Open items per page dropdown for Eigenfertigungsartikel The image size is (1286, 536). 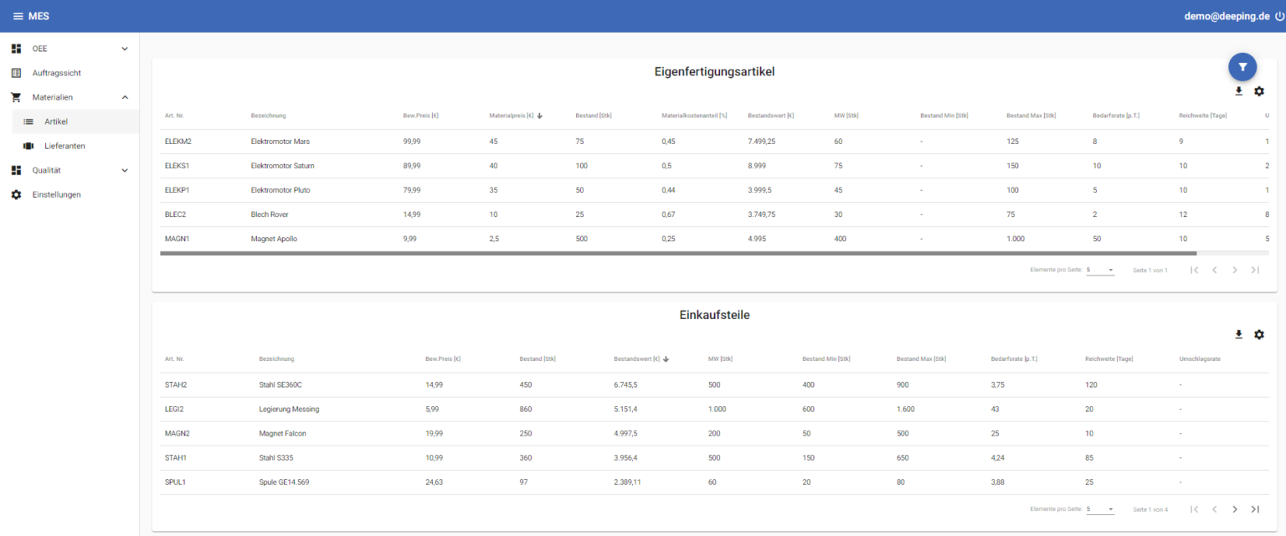pos(1100,270)
